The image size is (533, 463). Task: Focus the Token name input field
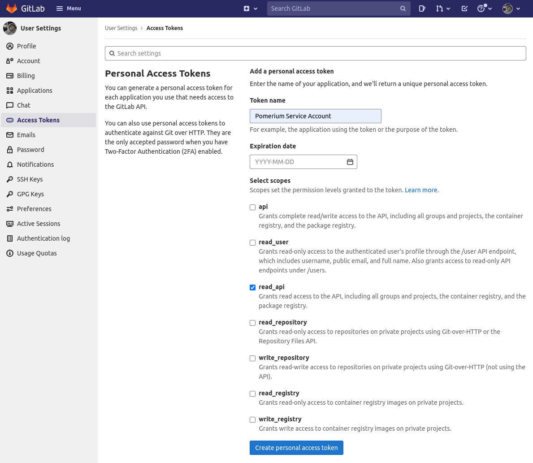pos(316,116)
